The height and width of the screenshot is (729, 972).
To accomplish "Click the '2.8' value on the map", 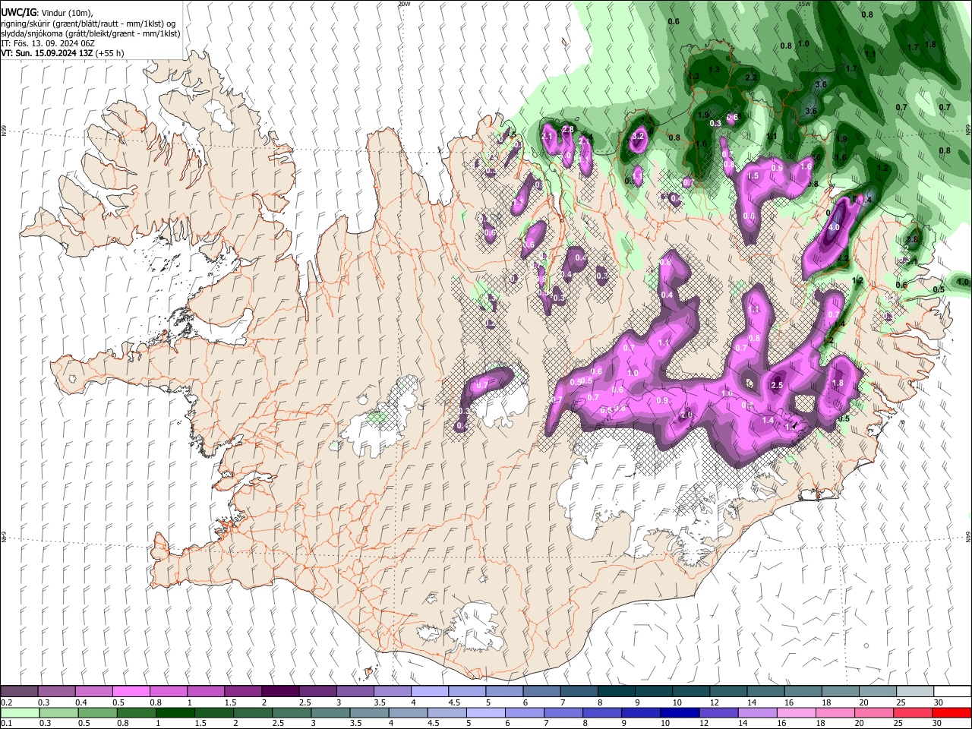I will (x=567, y=130).
